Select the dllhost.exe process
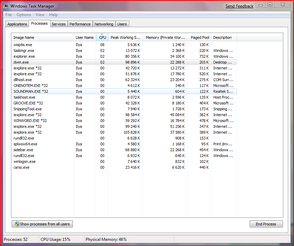This screenshot has width=294, height=246. pos(124,80)
